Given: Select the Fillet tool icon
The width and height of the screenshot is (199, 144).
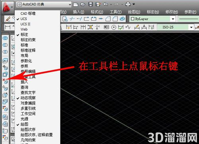Looking at the screenshot, I should tap(115, 19).
